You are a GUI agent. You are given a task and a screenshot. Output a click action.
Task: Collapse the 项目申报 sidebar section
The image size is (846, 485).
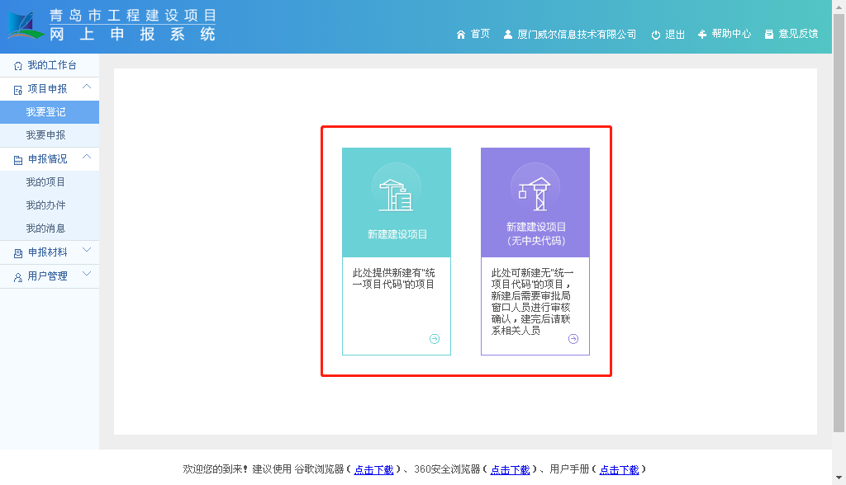(87, 87)
